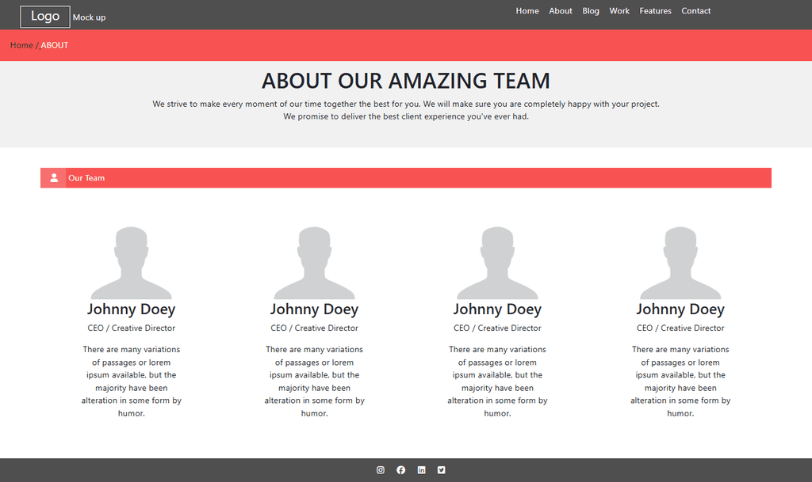Open the Work navigation item
This screenshot has height=482, width=812.
click(619, 11)
